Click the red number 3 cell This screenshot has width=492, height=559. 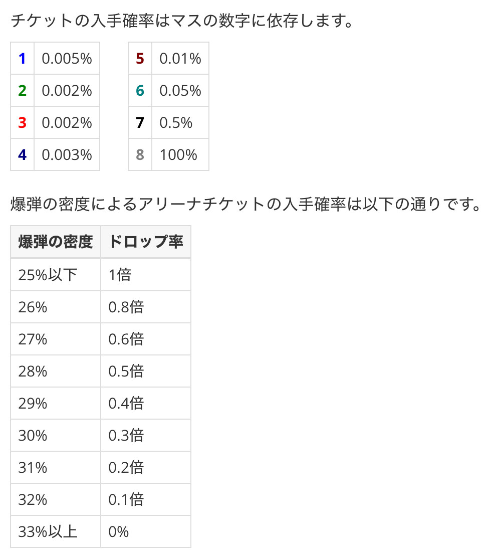(22, 123)
